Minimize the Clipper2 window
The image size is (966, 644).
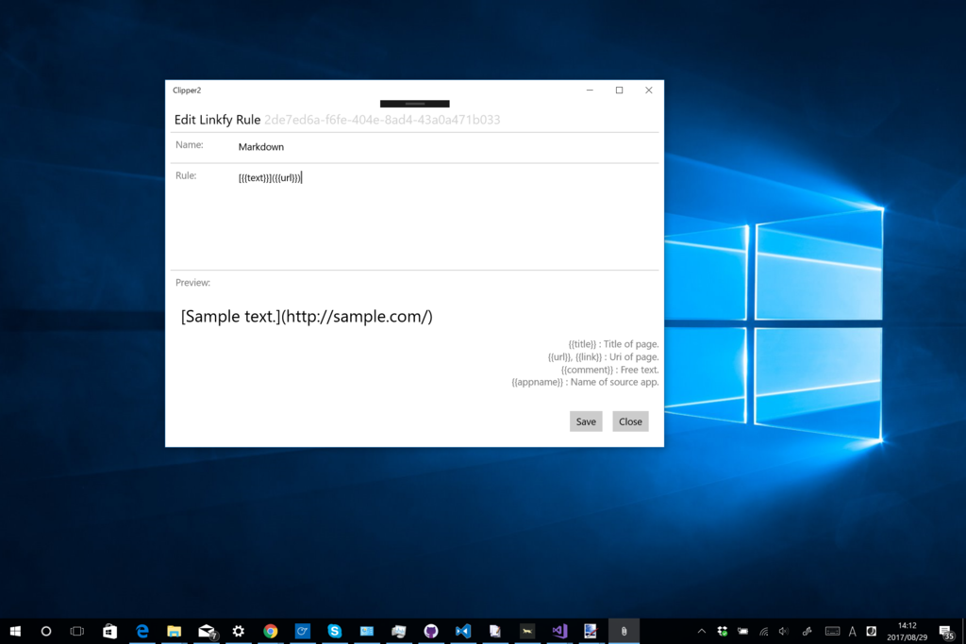click(x=590, y=90)
